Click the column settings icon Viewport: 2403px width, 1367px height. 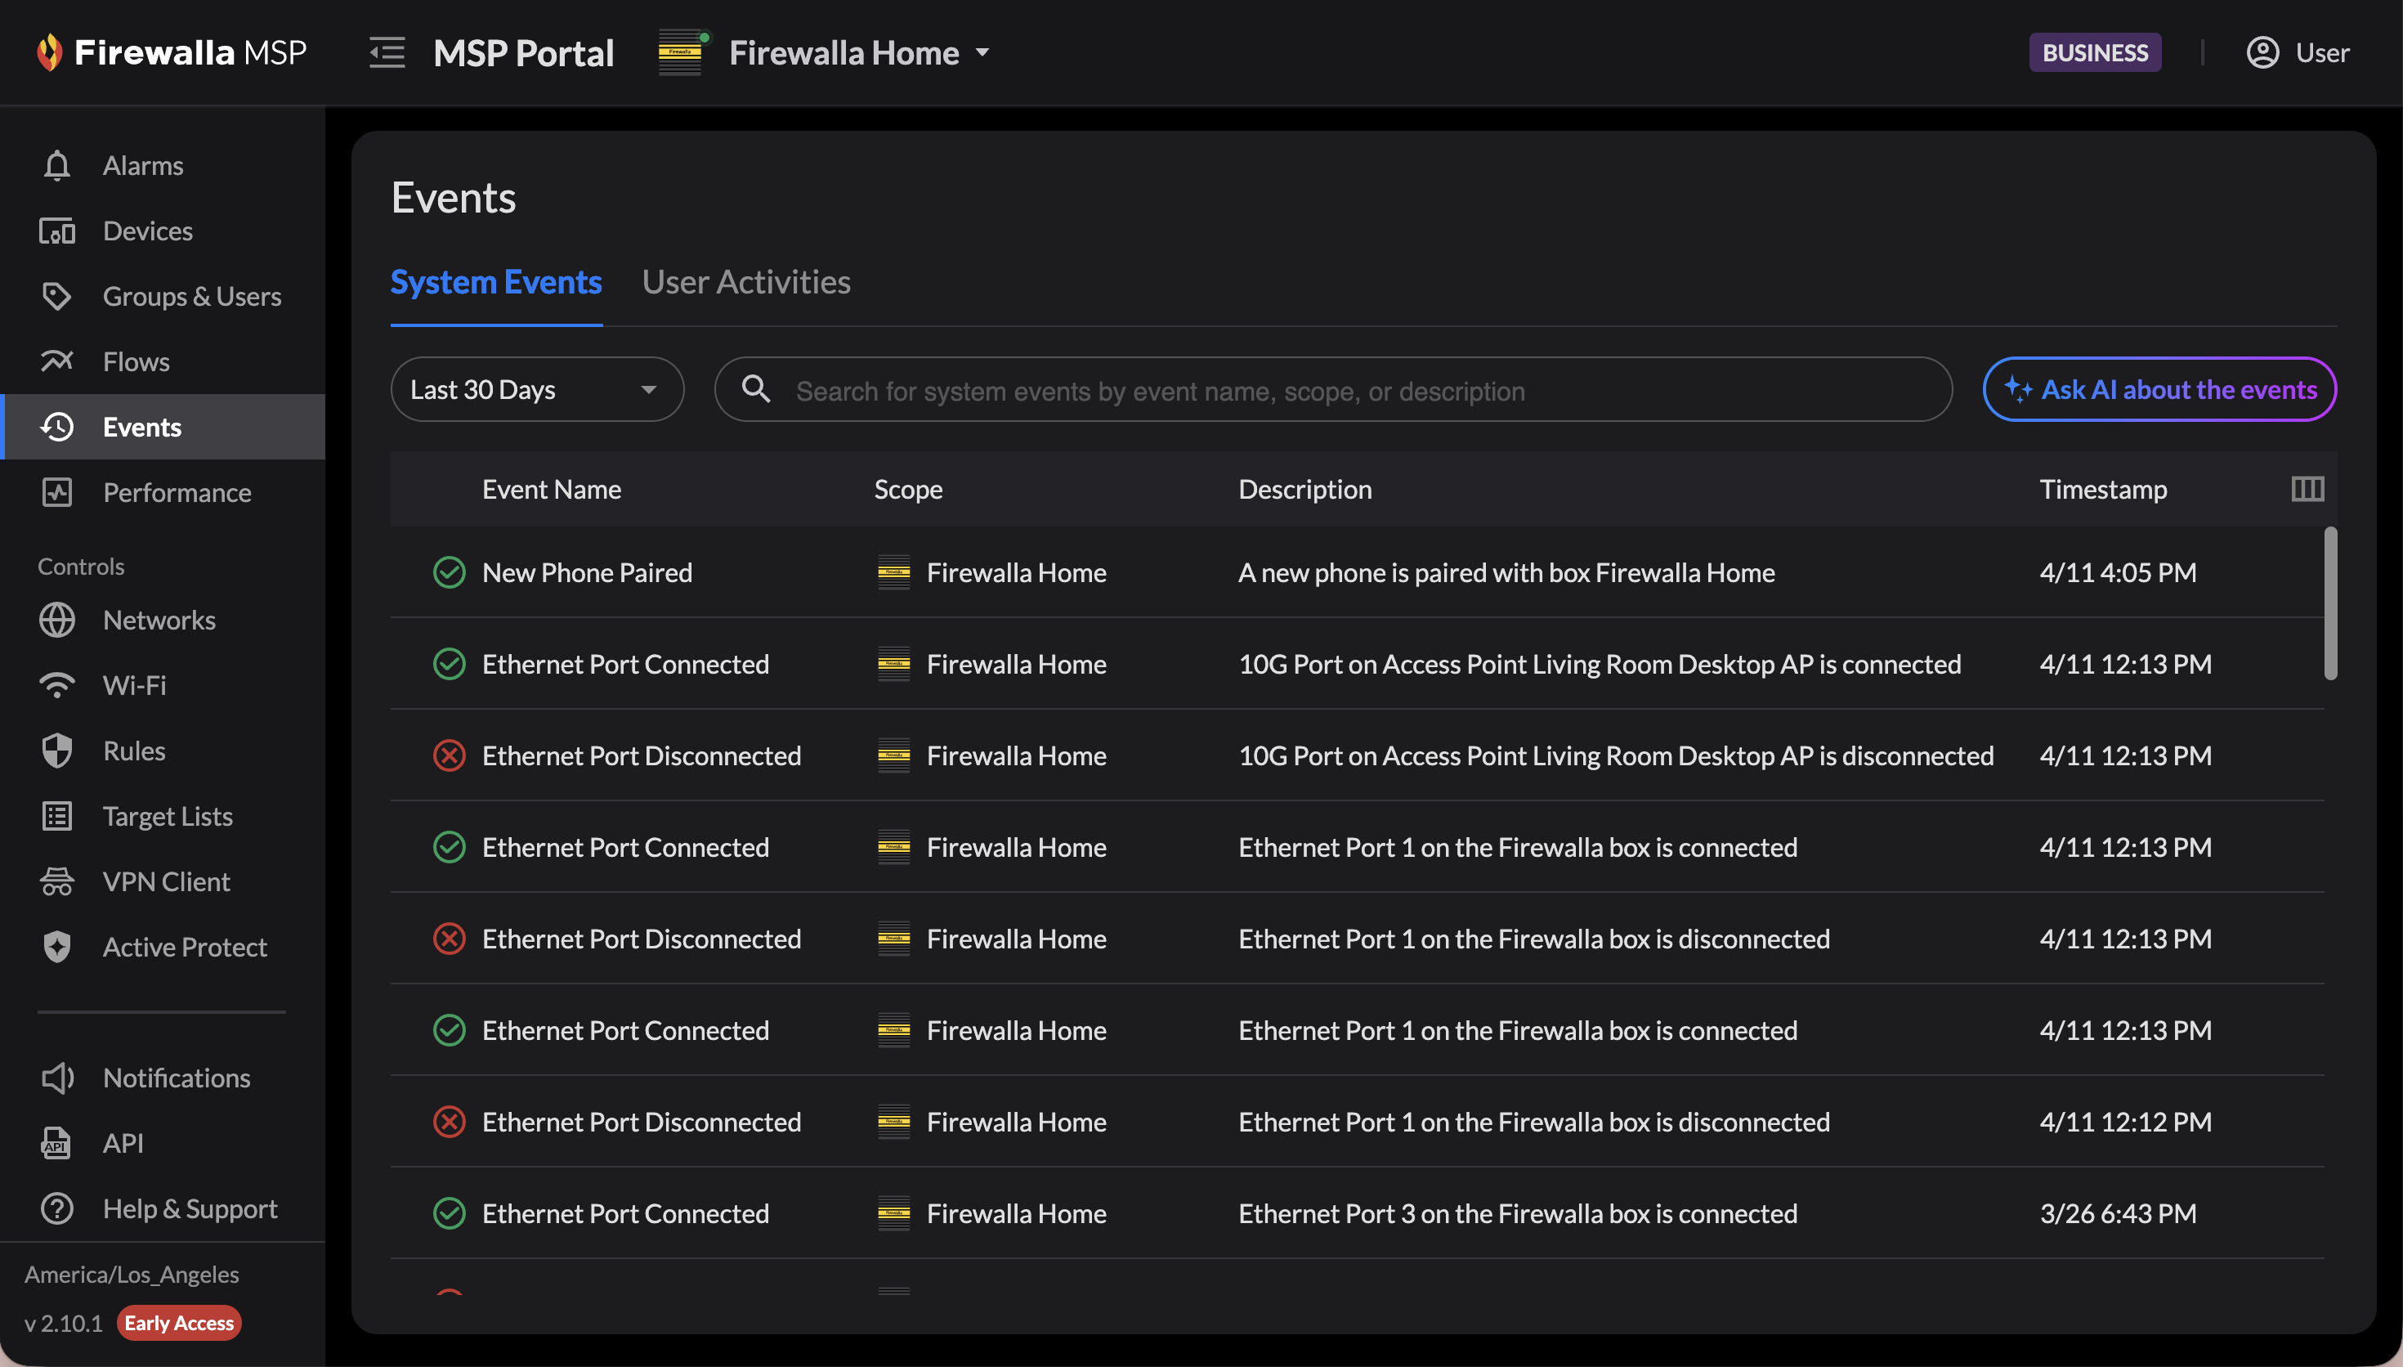pyautogui.click(x=2307, y=488)
